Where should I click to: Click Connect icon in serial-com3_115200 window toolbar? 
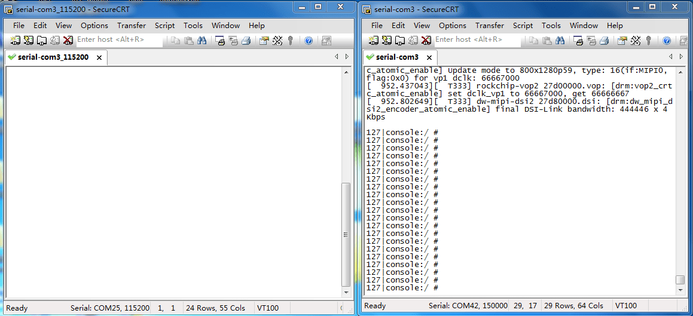16,41
